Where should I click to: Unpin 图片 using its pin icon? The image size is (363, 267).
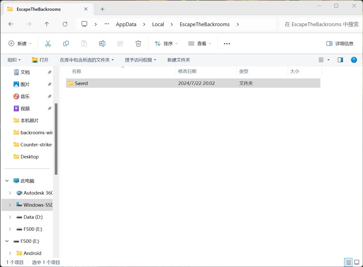click(49, 84)
